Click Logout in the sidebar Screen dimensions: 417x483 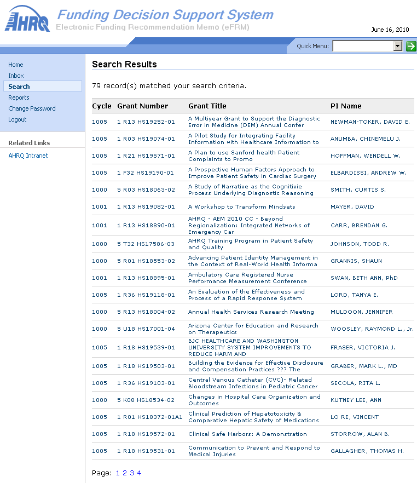pyautogui.click(x=17, y=119)
